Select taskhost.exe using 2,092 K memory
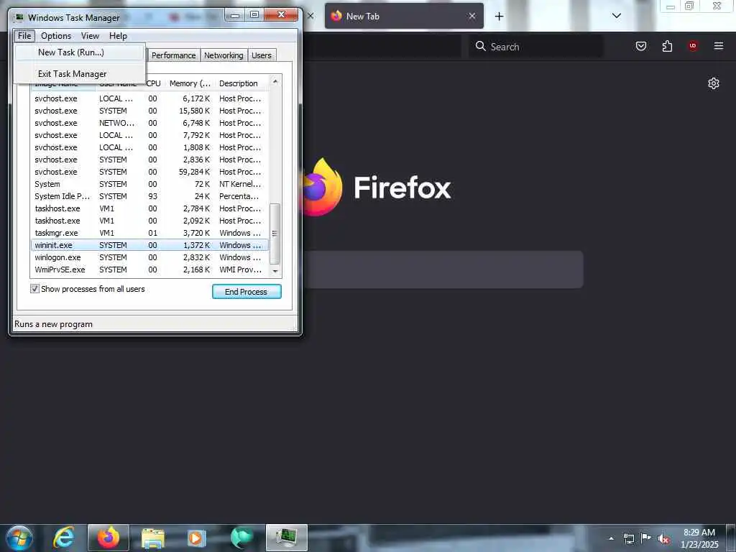Viewport: 736px width, 552px height. [149, 221]
